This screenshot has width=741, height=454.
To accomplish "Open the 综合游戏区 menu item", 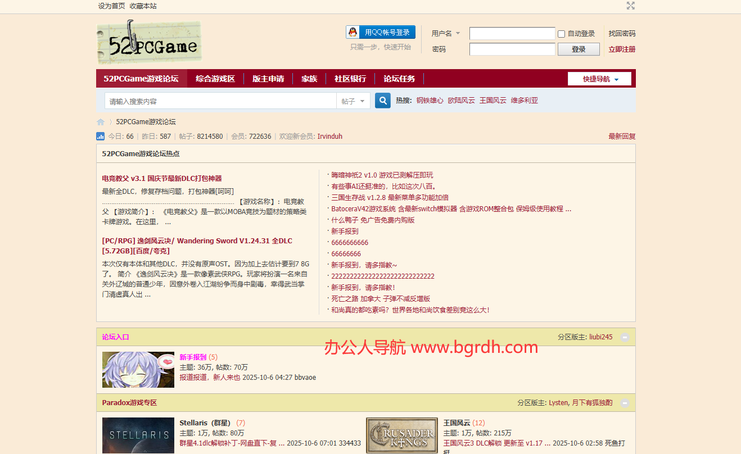I will click(216, 79).
